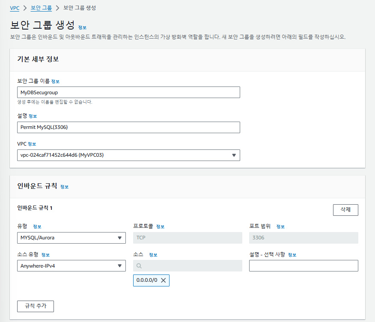Open the MYSQL/Aurora type dropdown

(x=71, y=238)
